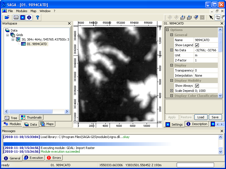Close the 9894CATD properties panel

[222, 23]
